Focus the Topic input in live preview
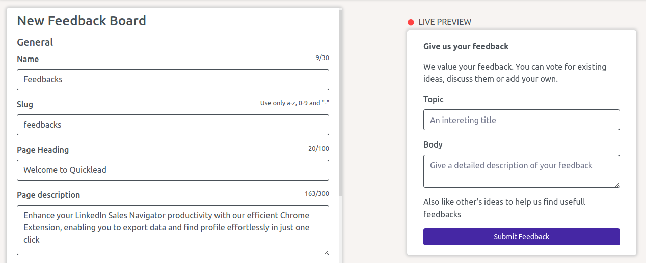This screenshot has width=646, height=263. pos(521,120)
